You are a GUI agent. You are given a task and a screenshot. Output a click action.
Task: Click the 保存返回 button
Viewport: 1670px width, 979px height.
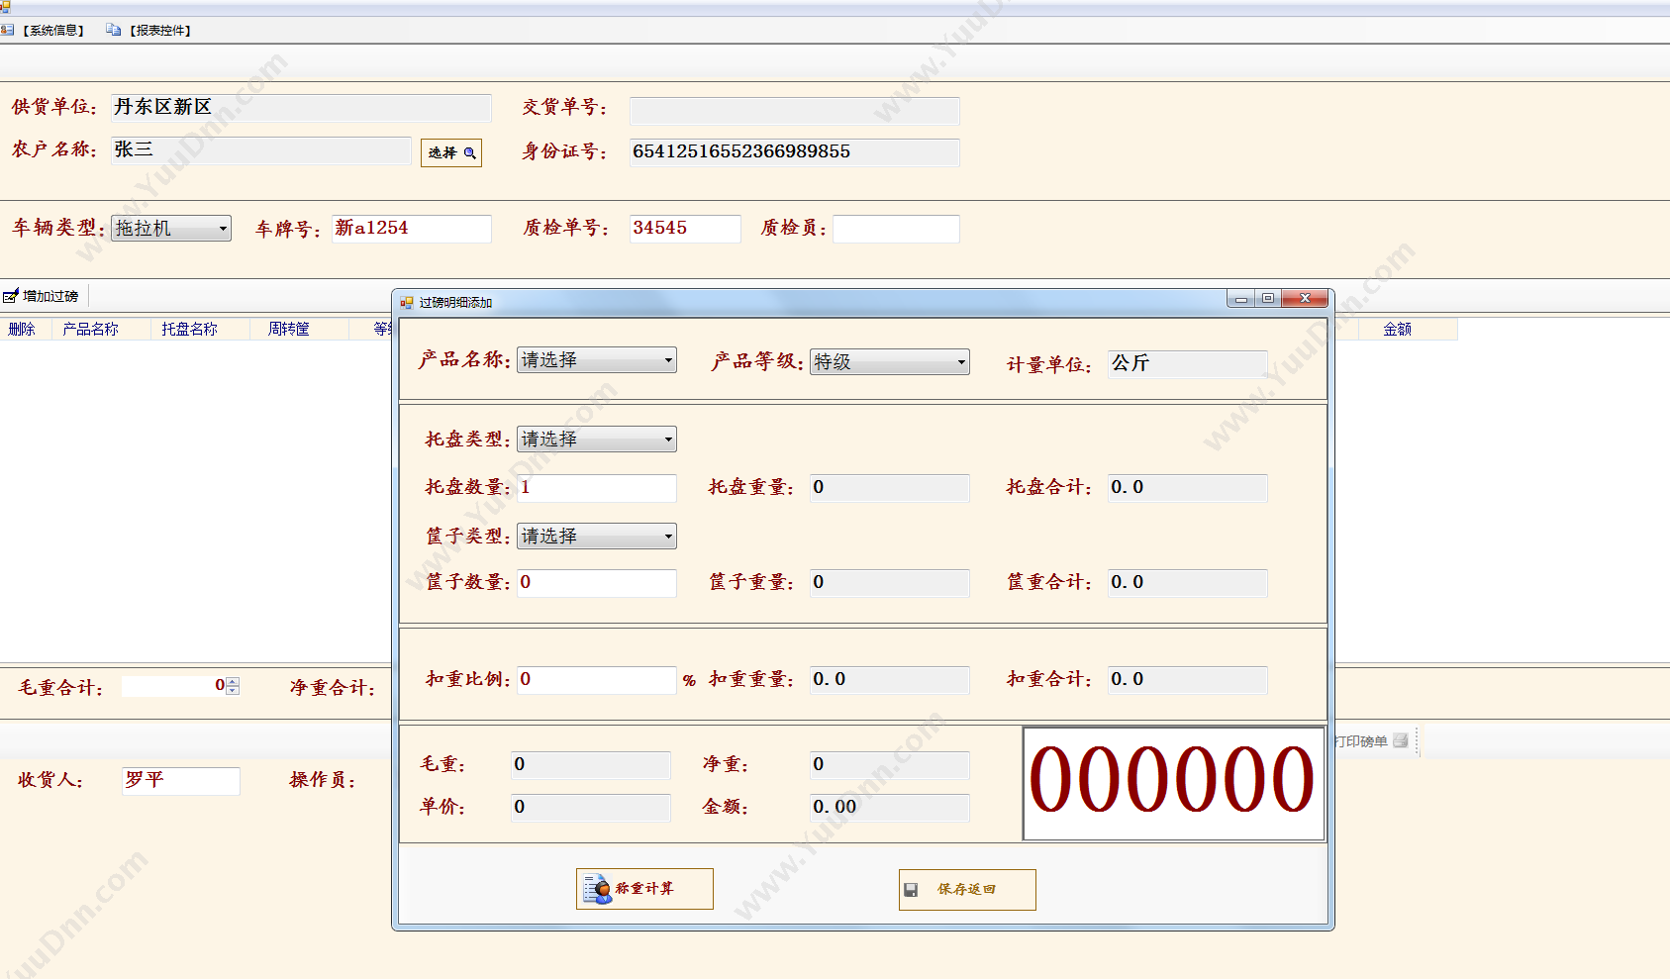pyautogui.click(x=967, y=890)
